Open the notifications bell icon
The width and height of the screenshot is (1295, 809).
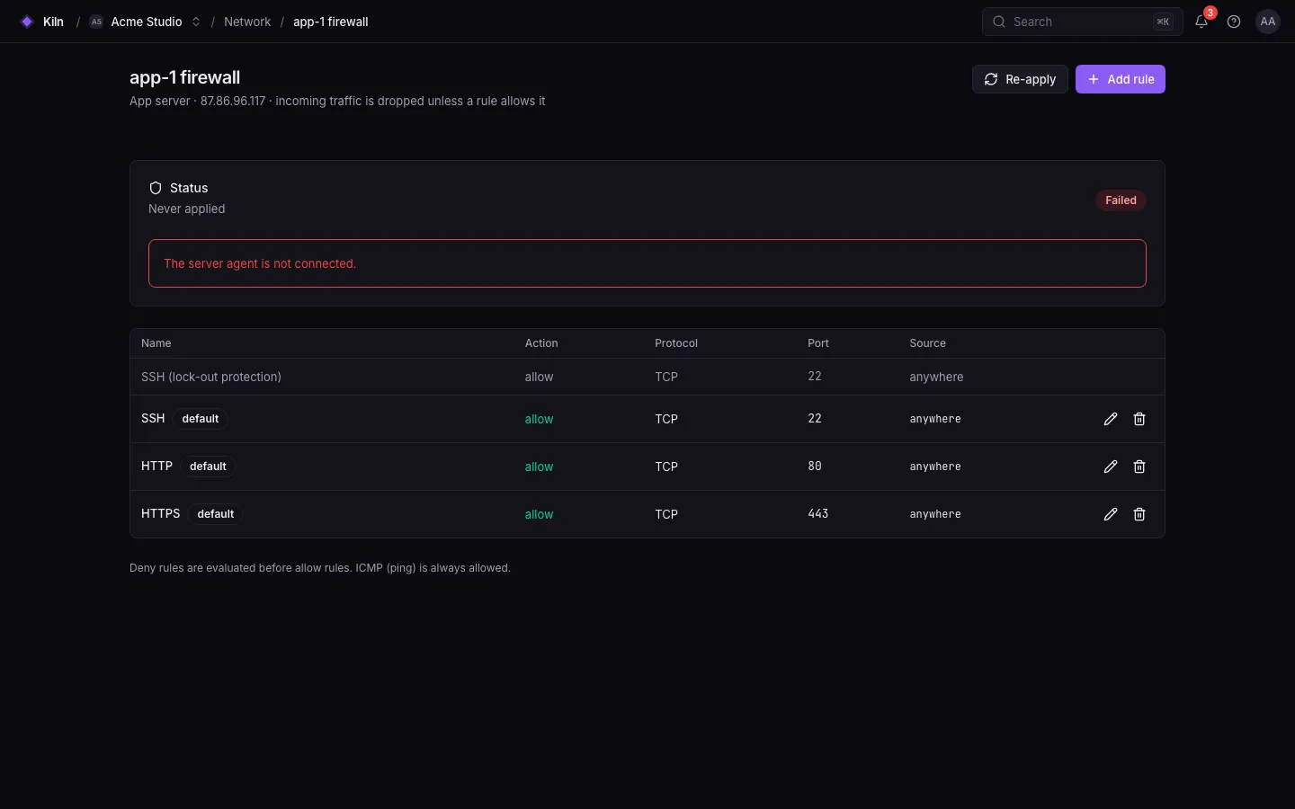(1201, 22)
